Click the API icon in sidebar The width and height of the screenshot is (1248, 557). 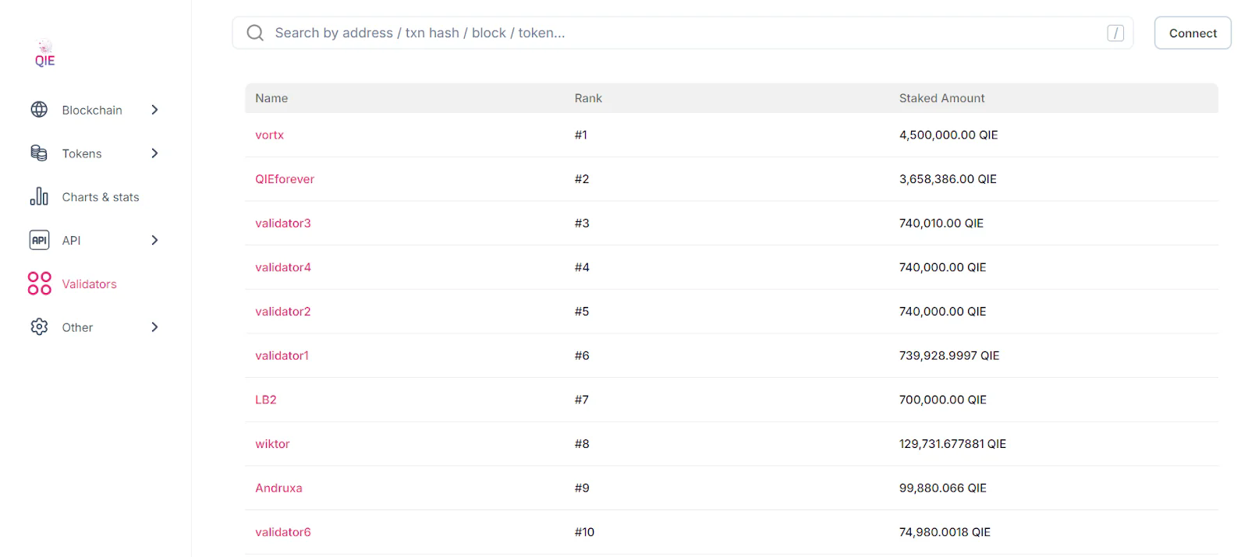(39, 240)
